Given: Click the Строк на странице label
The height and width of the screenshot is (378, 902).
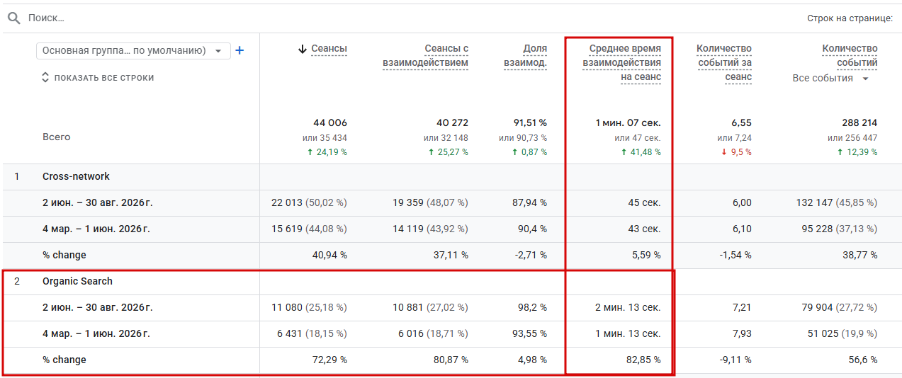Looking at the screenshot, I should [x=850, y=18].
